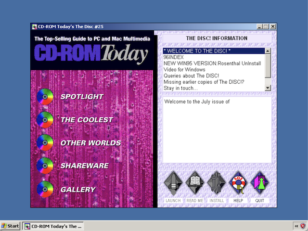The image size is (308, 231).
Task: Click in the 'Welcome to the July issue' text pane
Action: tap(217, 129)
